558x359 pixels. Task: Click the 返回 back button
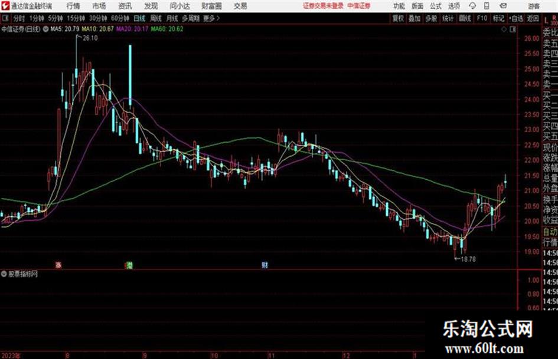tap(533, 18)
